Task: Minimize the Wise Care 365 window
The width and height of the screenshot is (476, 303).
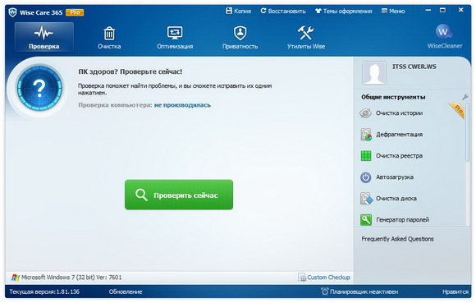Action: point(428,10)
